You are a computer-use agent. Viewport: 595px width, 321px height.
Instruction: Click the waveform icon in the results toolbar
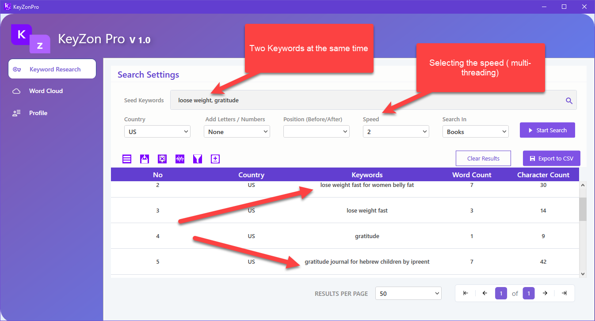180,159
